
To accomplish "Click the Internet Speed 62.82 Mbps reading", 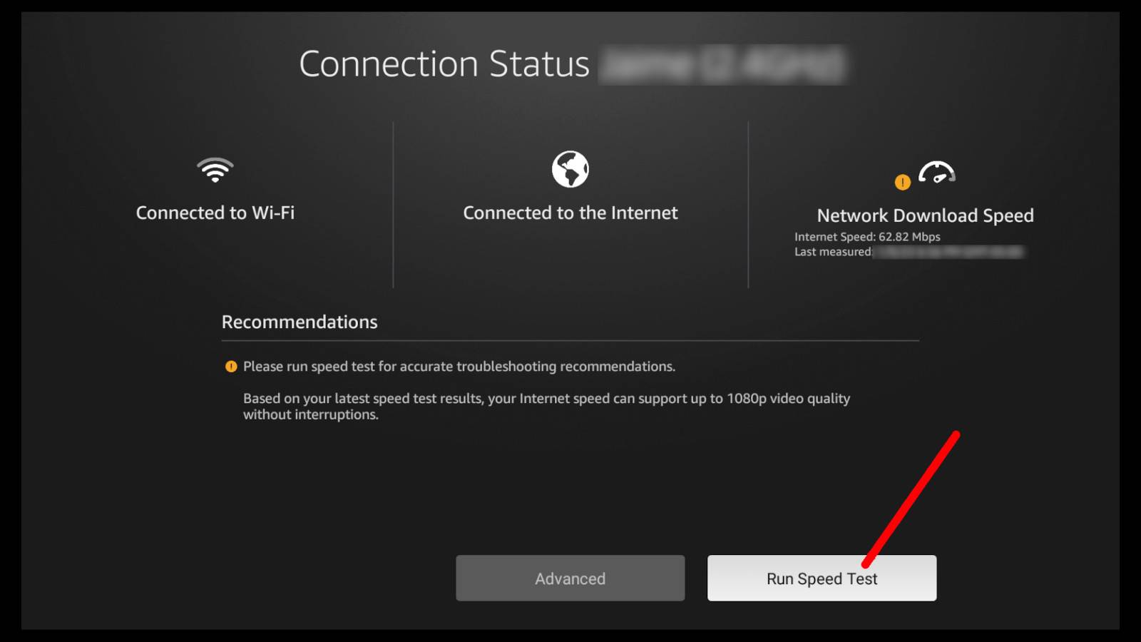I will [867, 237].
